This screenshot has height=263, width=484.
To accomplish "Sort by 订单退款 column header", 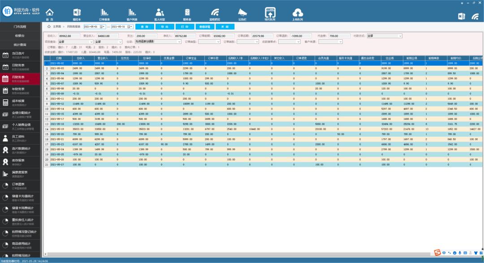I will [x=301, y=58].
